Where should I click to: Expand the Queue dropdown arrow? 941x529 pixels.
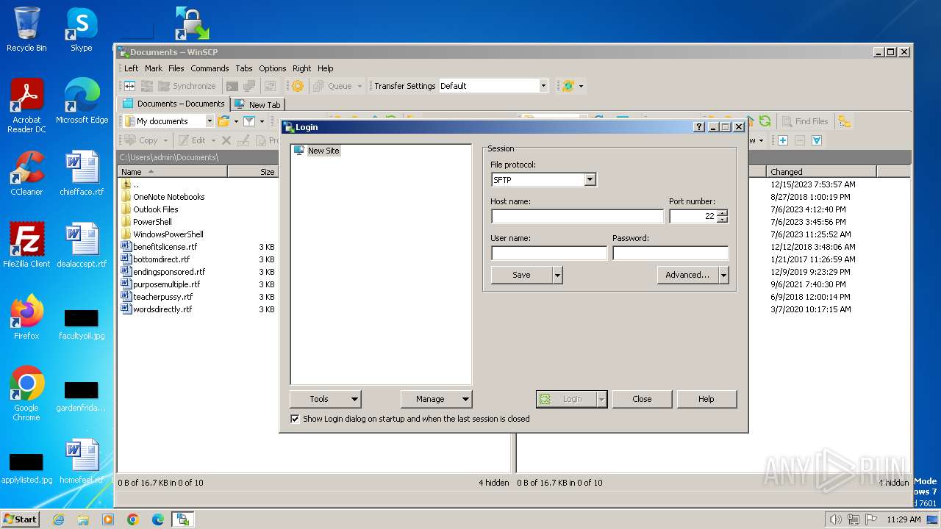point(359,86)
